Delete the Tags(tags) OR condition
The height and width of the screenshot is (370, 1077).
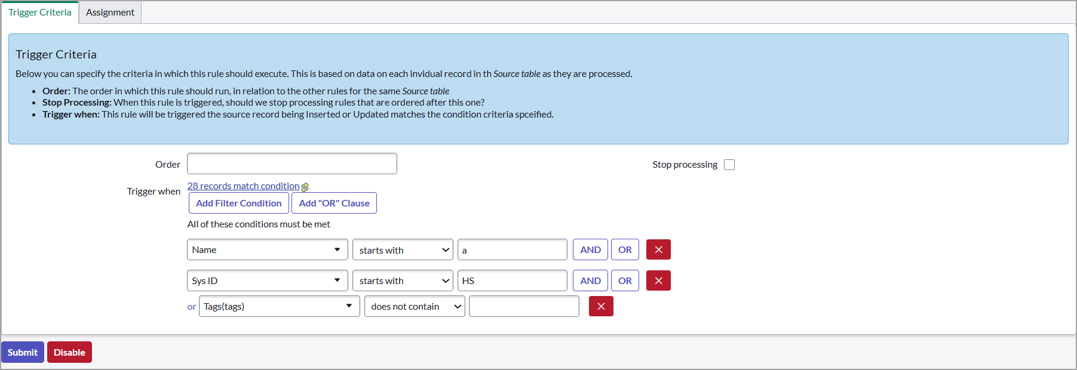[x=601, y=306]
